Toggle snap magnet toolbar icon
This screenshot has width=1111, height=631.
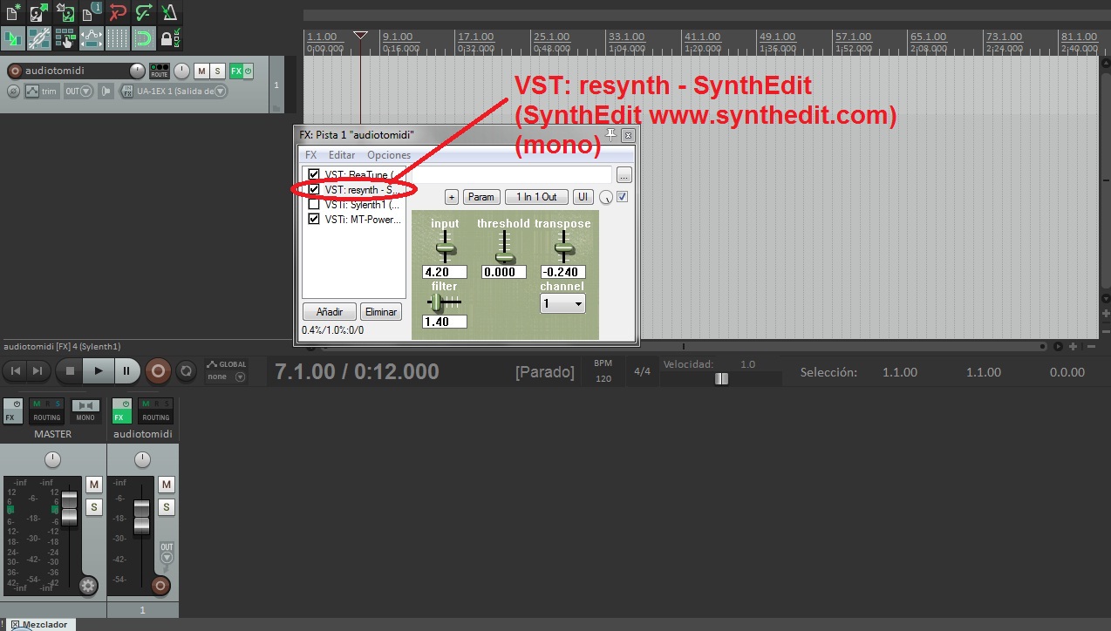tap(143, 38)
